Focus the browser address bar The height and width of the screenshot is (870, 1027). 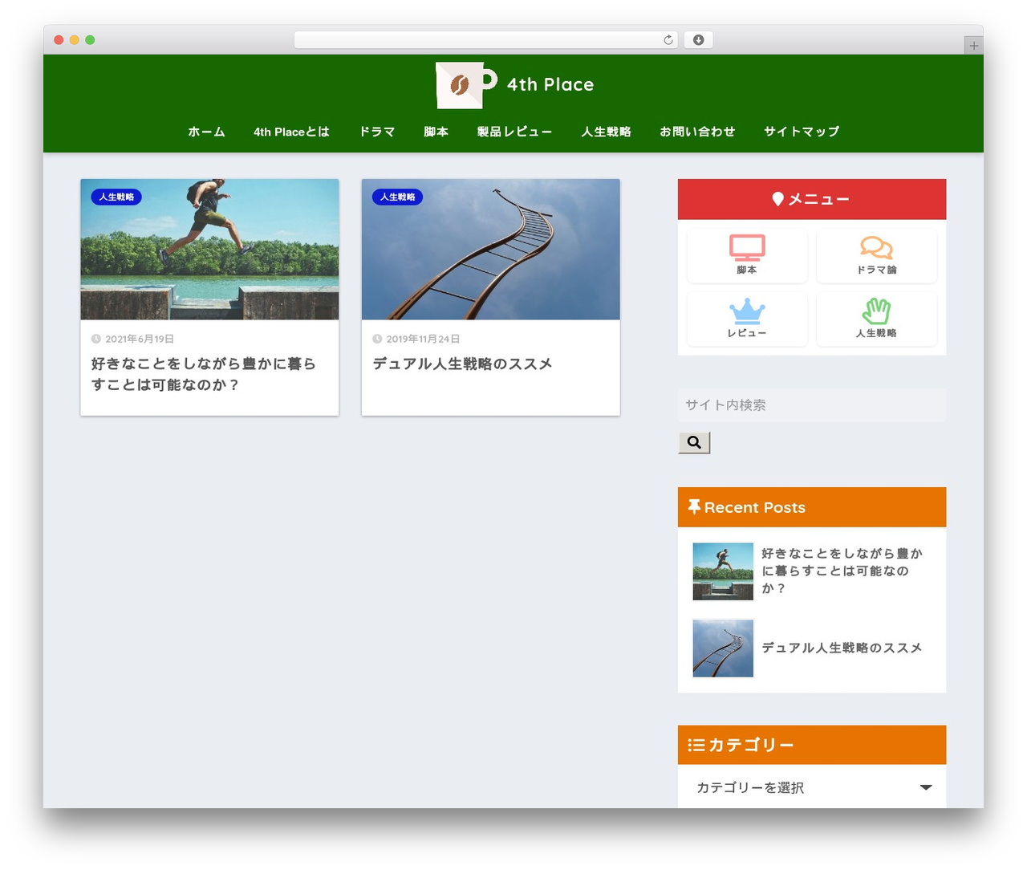(485, 40)
